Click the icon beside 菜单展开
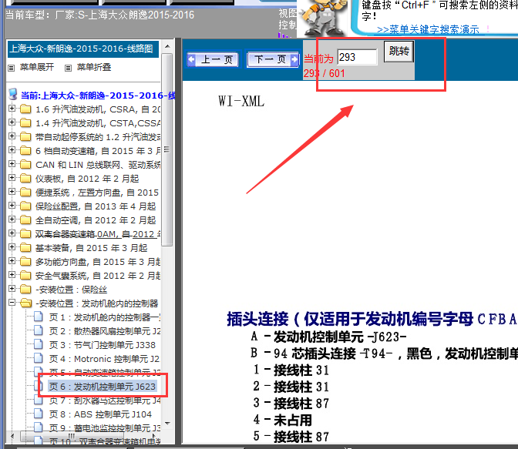This screenshot has width=518, height=449. (12, 68)
